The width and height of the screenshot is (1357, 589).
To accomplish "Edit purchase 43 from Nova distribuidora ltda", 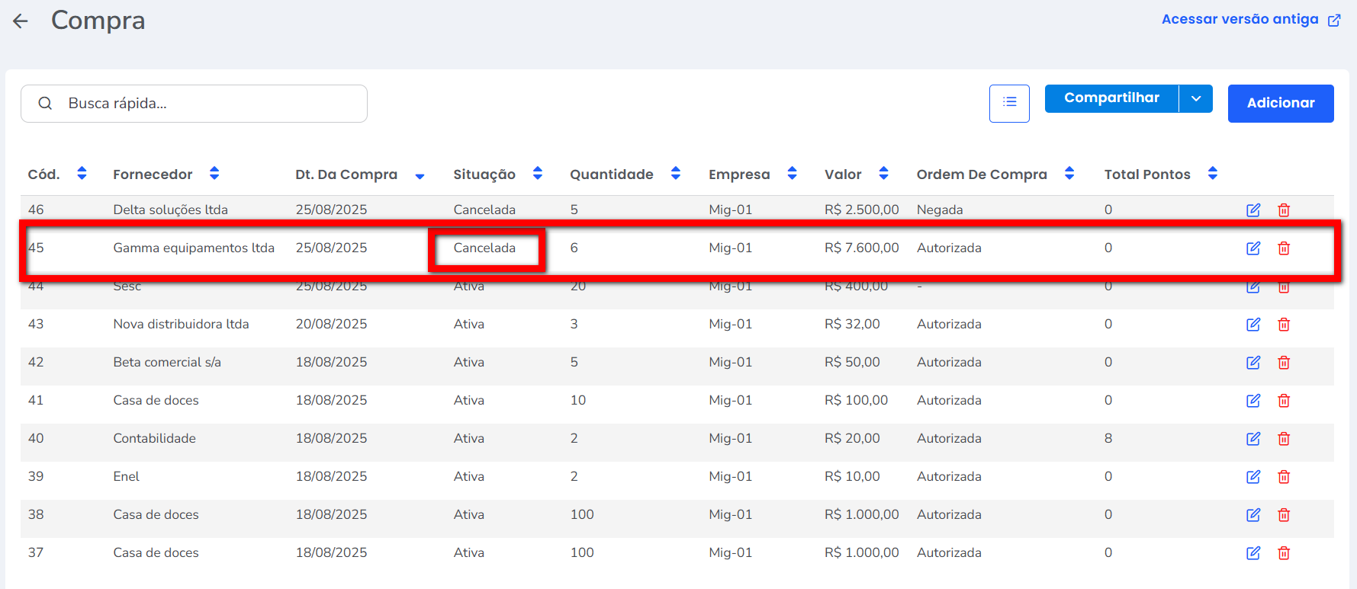I will (x=1252, y=325).
